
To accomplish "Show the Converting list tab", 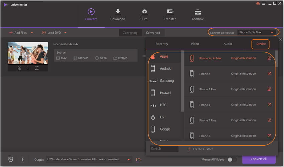I will pos(130,33).
